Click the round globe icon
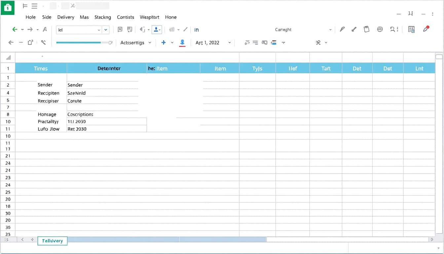The width and height of the screenshot is (444, 254). 380,29
